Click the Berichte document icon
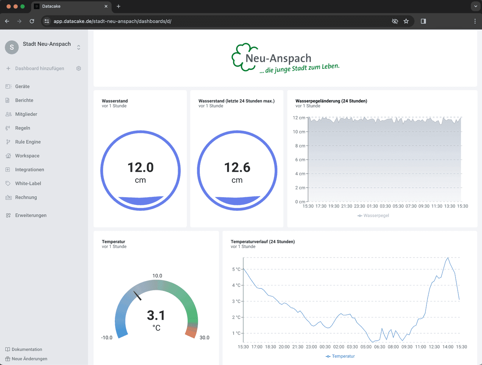 [8, 100]
